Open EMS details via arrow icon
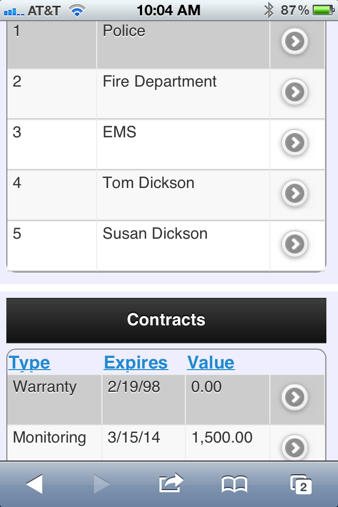Image resolution: width=338 pixels, height=507 pixels. [294, 143]
